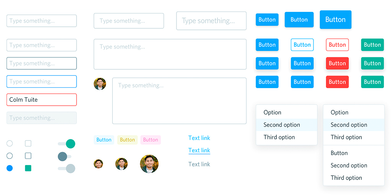Select last 'Third option' in right dropdown
The width and height of the screenshot is (392, 196).
click(346, 178)
